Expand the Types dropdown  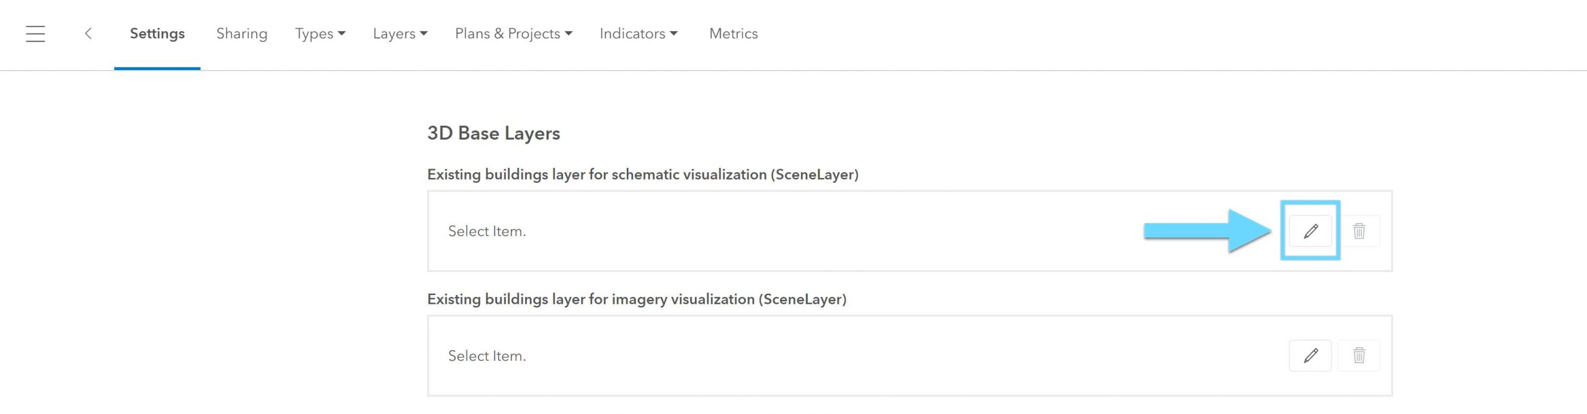pos(320,34)
